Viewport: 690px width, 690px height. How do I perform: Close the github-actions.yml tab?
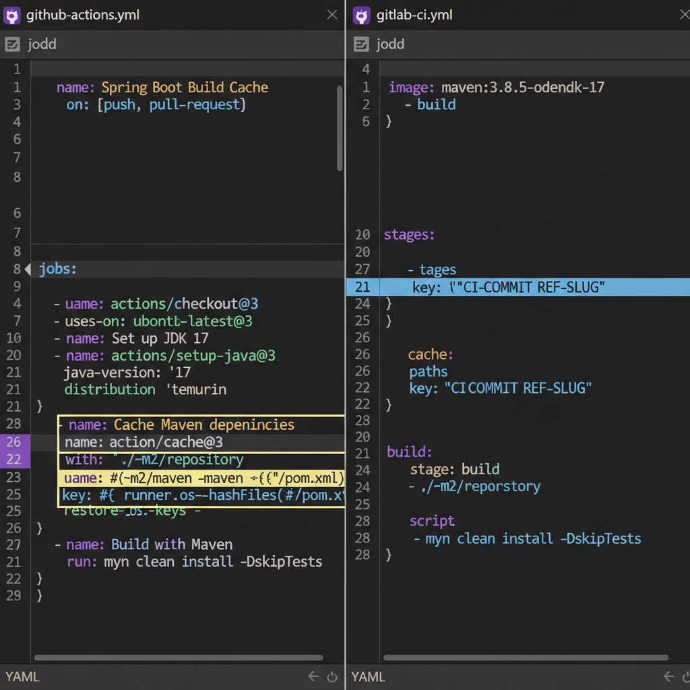click(x=332, y=14)
